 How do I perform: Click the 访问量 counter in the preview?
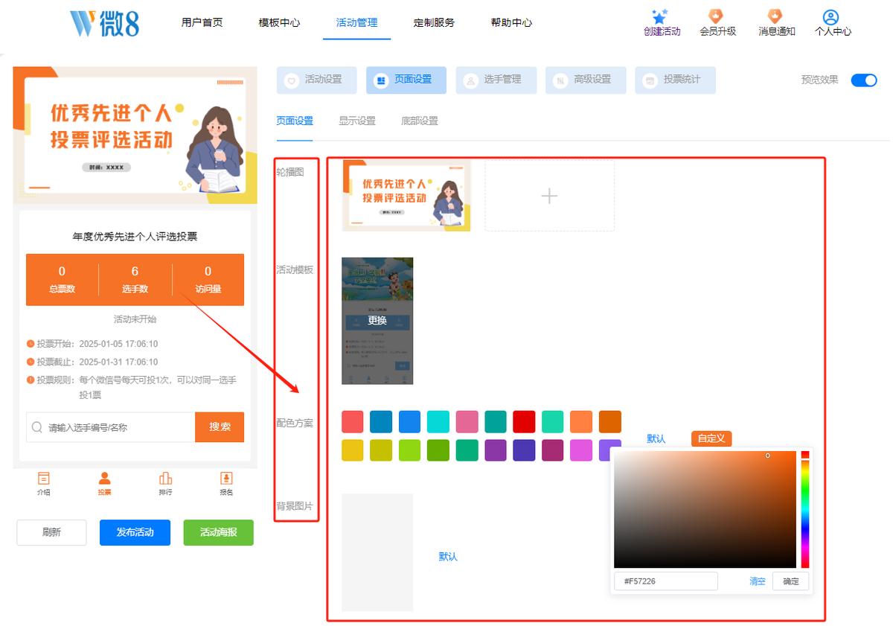click(208, 279)
